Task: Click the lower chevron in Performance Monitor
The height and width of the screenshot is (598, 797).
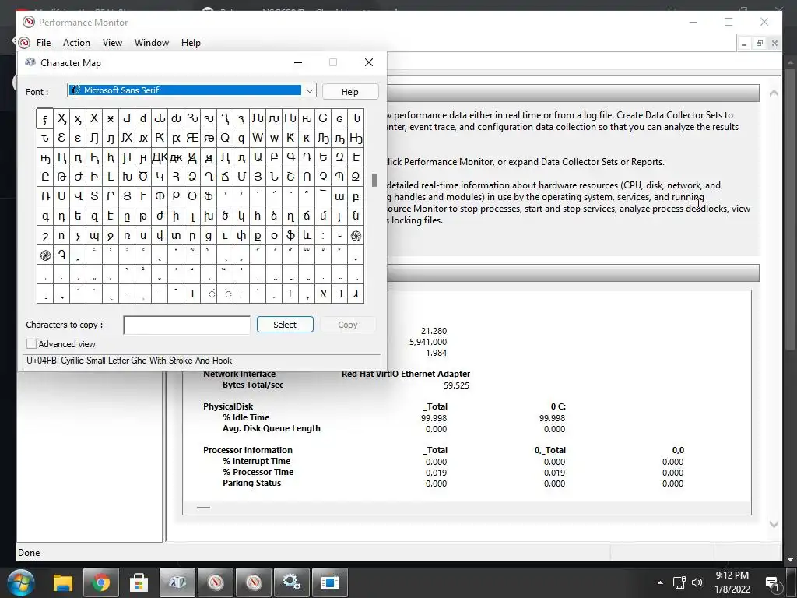Action: point(774,524)
